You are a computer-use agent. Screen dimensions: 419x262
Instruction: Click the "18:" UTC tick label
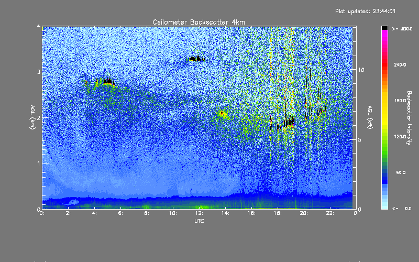[x=278, y=213]
